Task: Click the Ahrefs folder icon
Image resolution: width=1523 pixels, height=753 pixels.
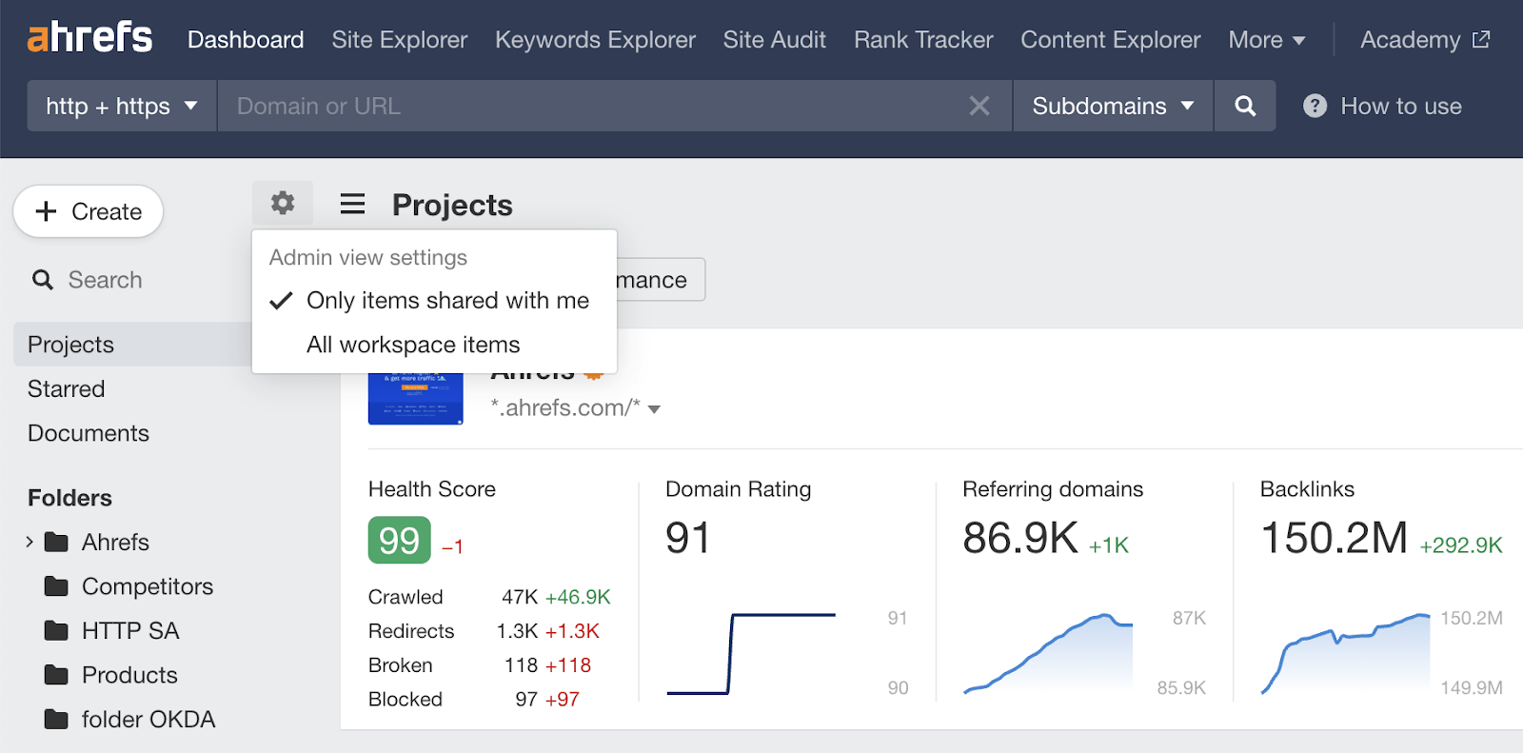Action: 57,542
